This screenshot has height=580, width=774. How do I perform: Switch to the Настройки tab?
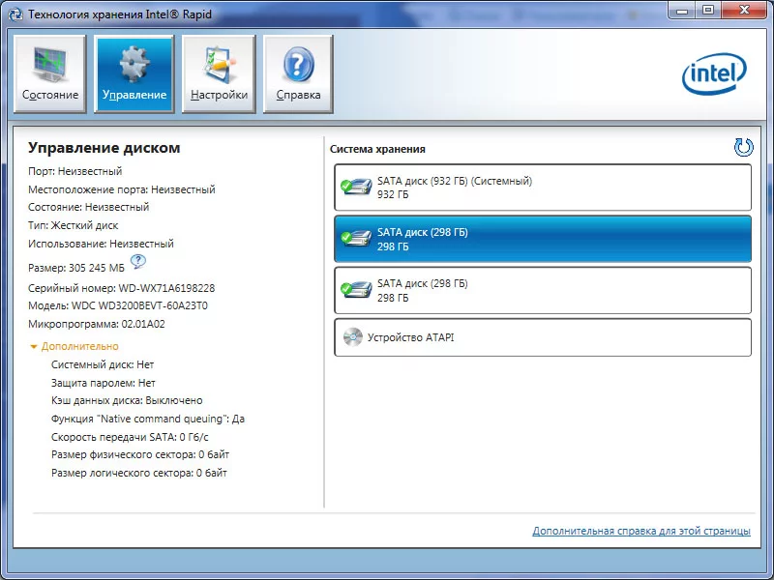click(x=219, y=74)
